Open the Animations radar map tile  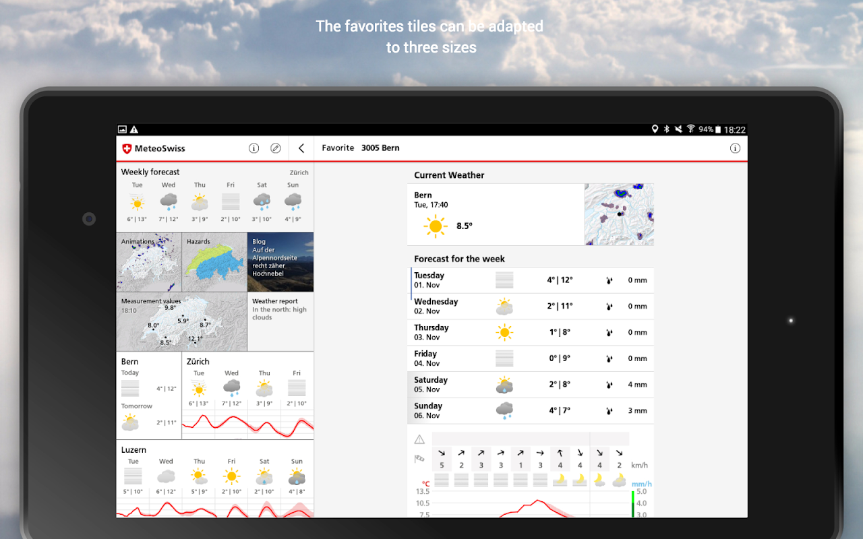(149, 262)
